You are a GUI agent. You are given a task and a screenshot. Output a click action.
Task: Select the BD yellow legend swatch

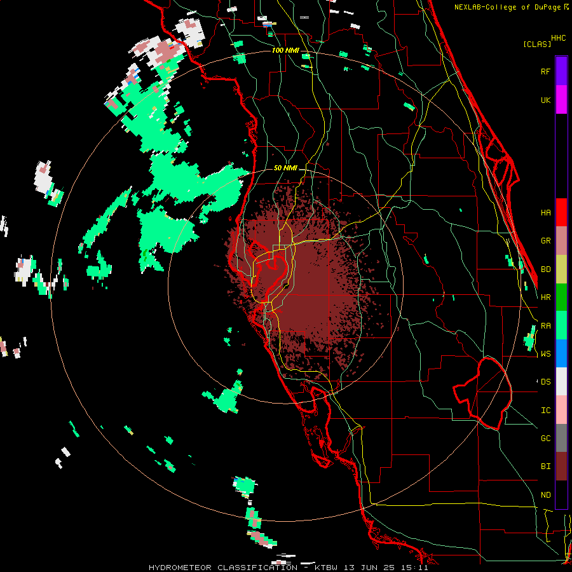coord(561,269)
